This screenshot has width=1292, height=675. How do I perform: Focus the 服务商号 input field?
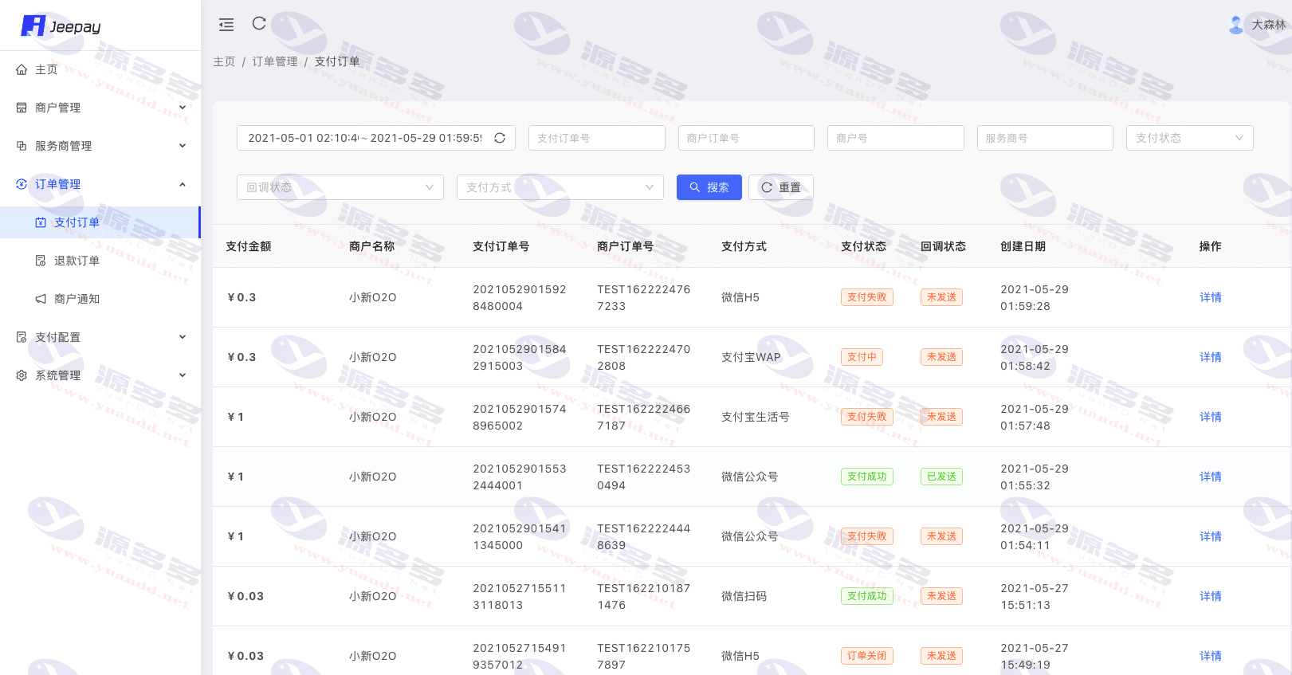click(1045, 138)
